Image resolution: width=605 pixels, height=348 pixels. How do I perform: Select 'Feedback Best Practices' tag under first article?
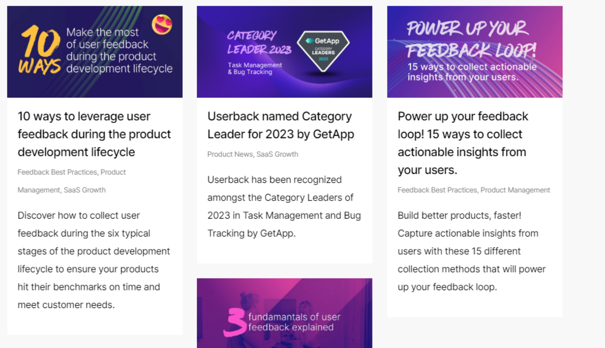(x=57, y=172)
